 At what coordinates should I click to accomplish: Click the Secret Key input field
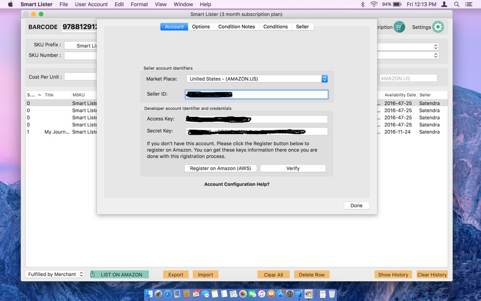pyautogui.click(x=257, y=131)
